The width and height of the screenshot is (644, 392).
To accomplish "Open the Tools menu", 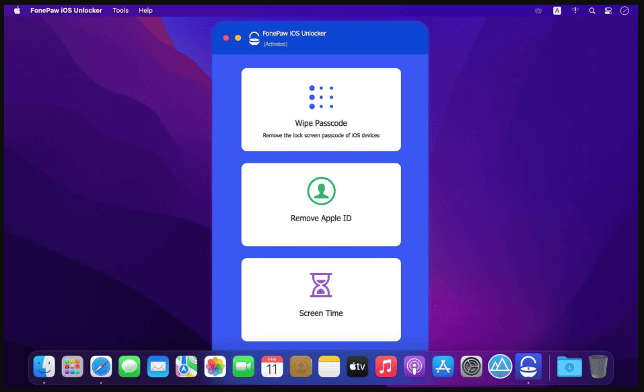I will click(x=120, y=10).
